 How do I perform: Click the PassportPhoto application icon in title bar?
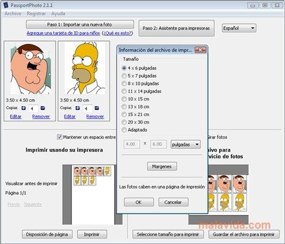point(6,5)
